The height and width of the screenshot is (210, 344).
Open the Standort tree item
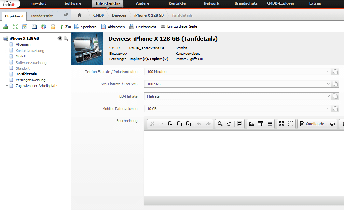pyautogui.click(x=22, y=68)
